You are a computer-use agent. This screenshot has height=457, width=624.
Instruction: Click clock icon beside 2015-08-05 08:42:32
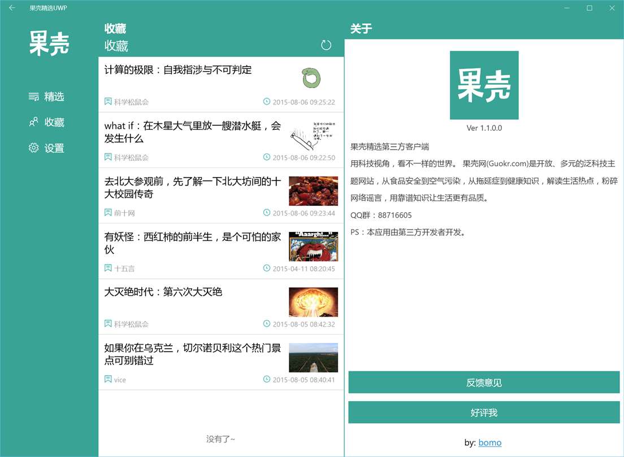(x=267, y=324)
